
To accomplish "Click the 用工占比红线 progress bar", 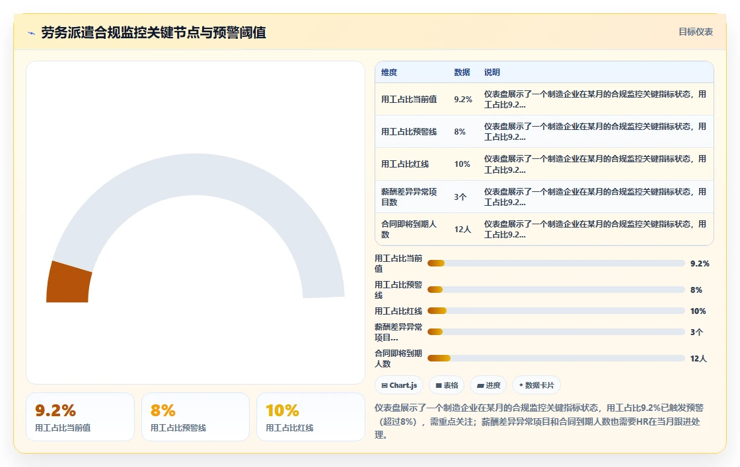I will pyautogui.click(x=556, y=311).
